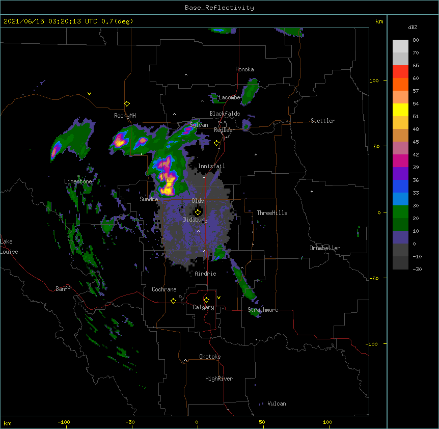
Task: Click the 45 value on the dBZ scale
Action: pos(416,142)
